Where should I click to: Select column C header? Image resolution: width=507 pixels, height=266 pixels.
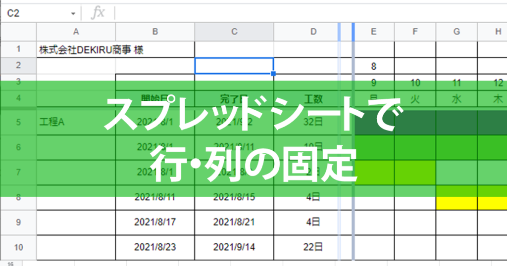[x=234, y=32]
